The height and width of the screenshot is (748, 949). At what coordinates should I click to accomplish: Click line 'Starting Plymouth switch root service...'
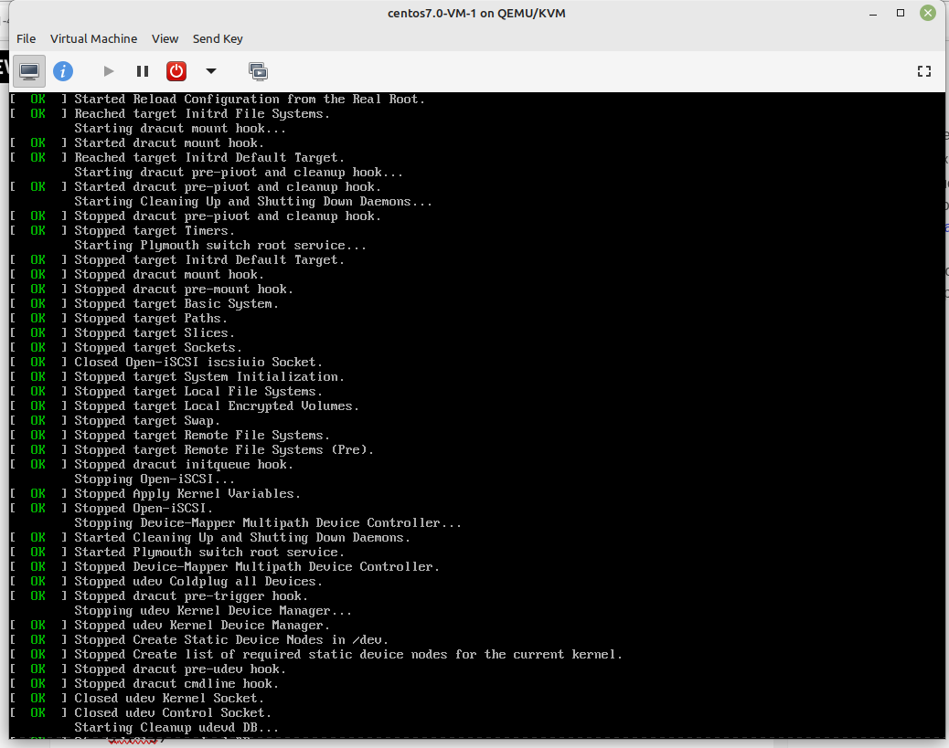tap(220, 245)
